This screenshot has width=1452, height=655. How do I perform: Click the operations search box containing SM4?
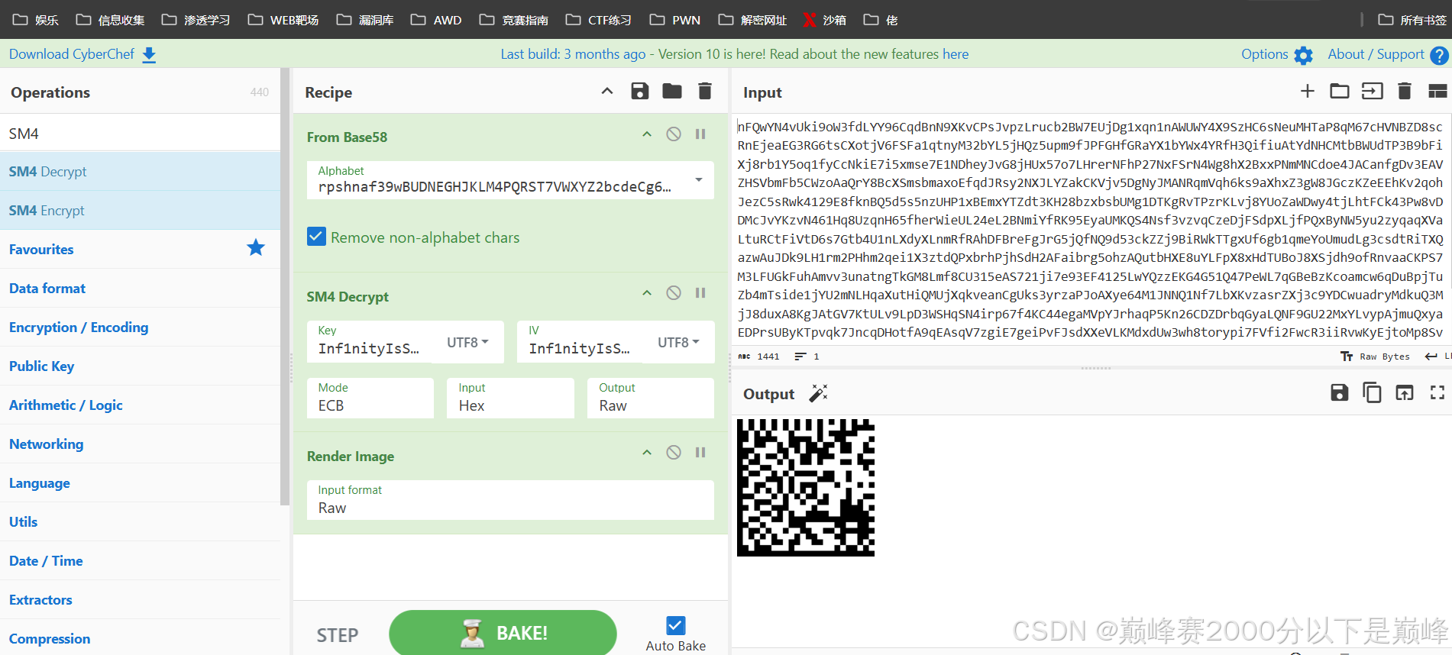(x=140, y=134)
